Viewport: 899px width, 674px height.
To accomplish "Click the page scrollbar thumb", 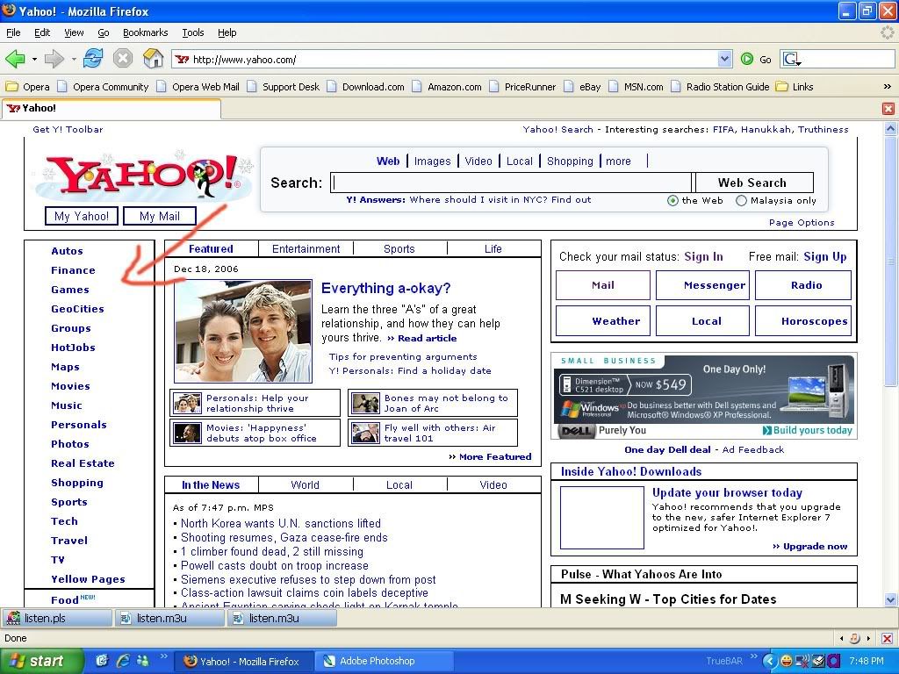I will point(890,262).
